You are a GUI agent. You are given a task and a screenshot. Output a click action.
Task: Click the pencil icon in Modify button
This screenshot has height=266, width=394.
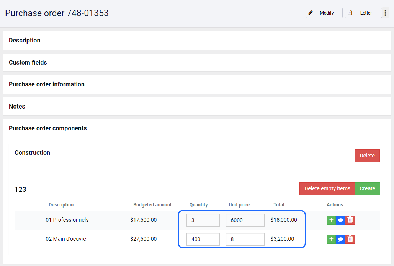pos(311,13)
